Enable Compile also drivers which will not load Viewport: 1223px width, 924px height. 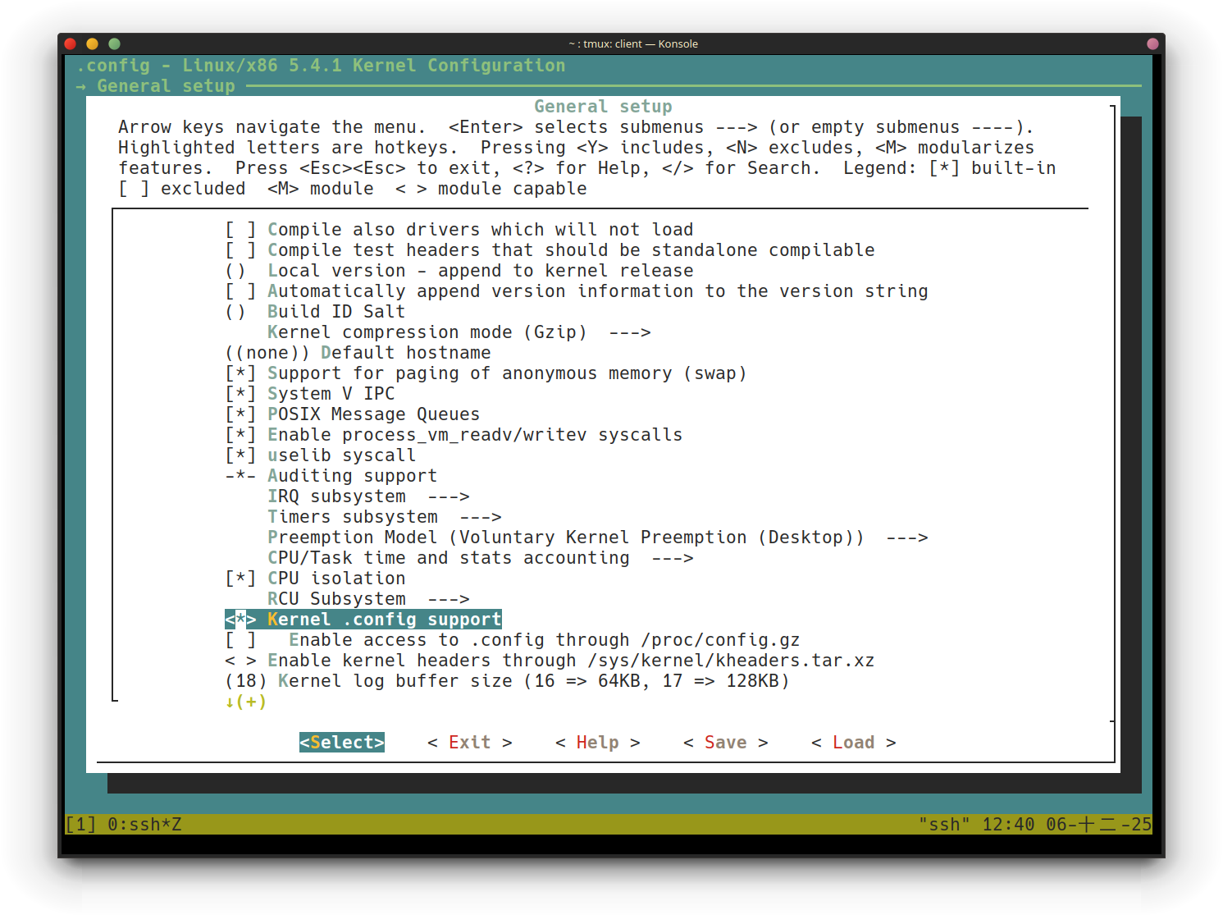240,230
